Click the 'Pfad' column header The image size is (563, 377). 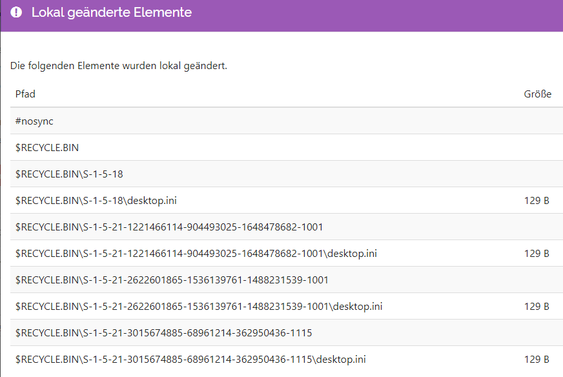(x=25, y=94)
